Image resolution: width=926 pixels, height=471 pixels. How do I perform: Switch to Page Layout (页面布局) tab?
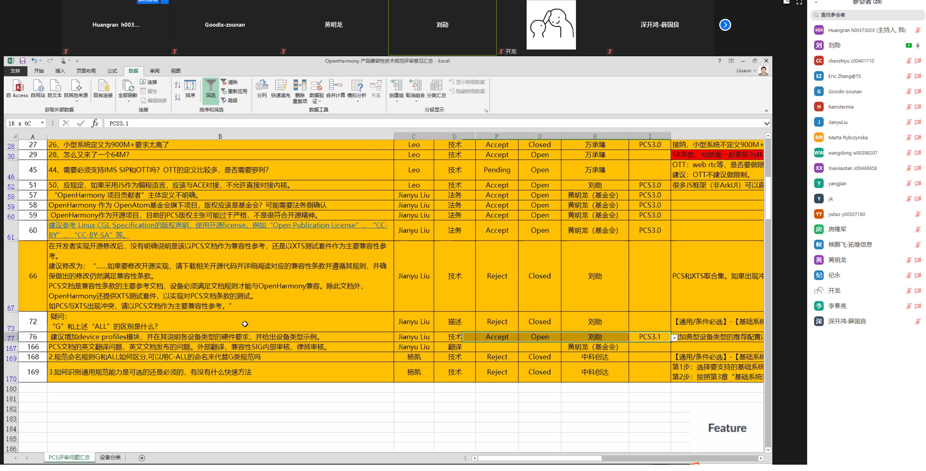pos(86,71)
